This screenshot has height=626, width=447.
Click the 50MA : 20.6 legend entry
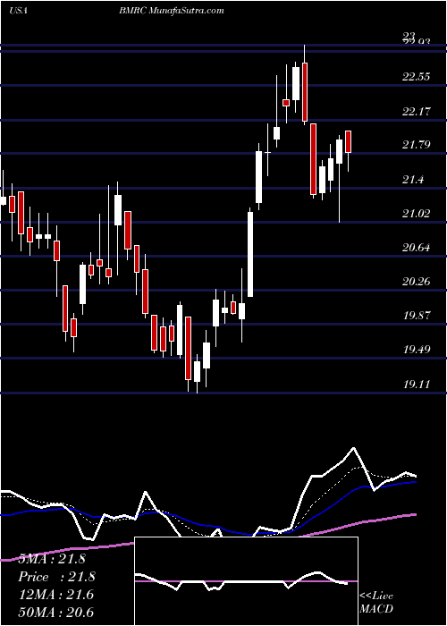pyautogui.click(x=55, y=612)
